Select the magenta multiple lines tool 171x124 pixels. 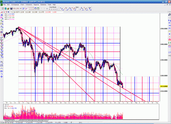[2, 18]
